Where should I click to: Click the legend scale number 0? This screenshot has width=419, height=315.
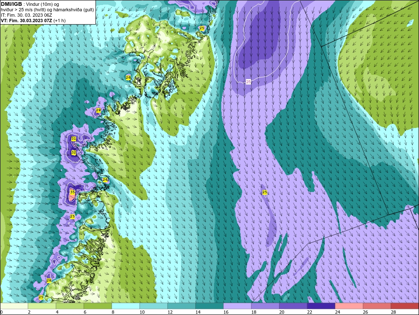1,312
